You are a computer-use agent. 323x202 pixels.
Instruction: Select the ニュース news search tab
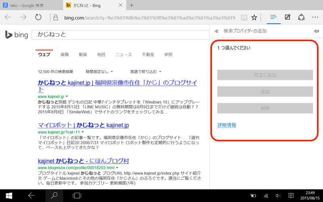pyautogui.click(x=124, y=55)
